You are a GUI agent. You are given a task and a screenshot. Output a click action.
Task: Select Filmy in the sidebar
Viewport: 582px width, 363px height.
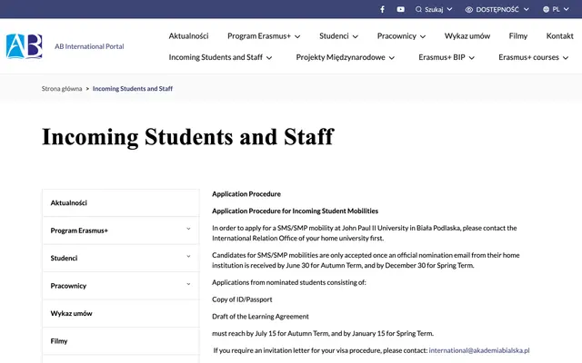tap(121, 341)
